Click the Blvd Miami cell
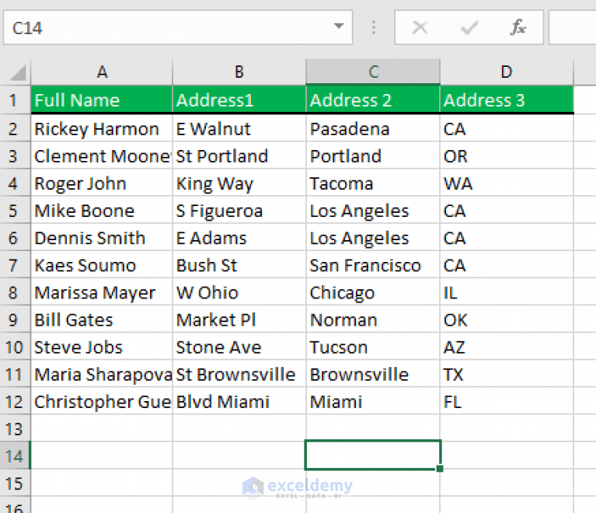This screenshot has width=596, height=513. 239,401
